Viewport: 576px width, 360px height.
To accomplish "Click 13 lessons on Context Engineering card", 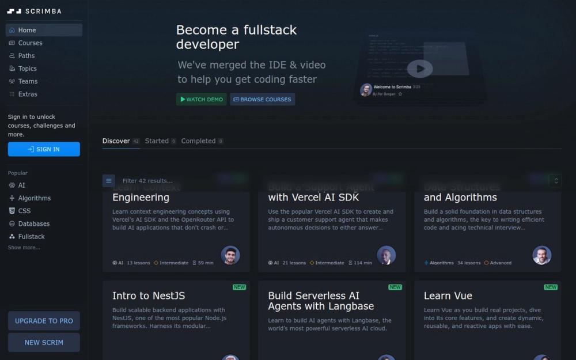I will tap(138, 263).
